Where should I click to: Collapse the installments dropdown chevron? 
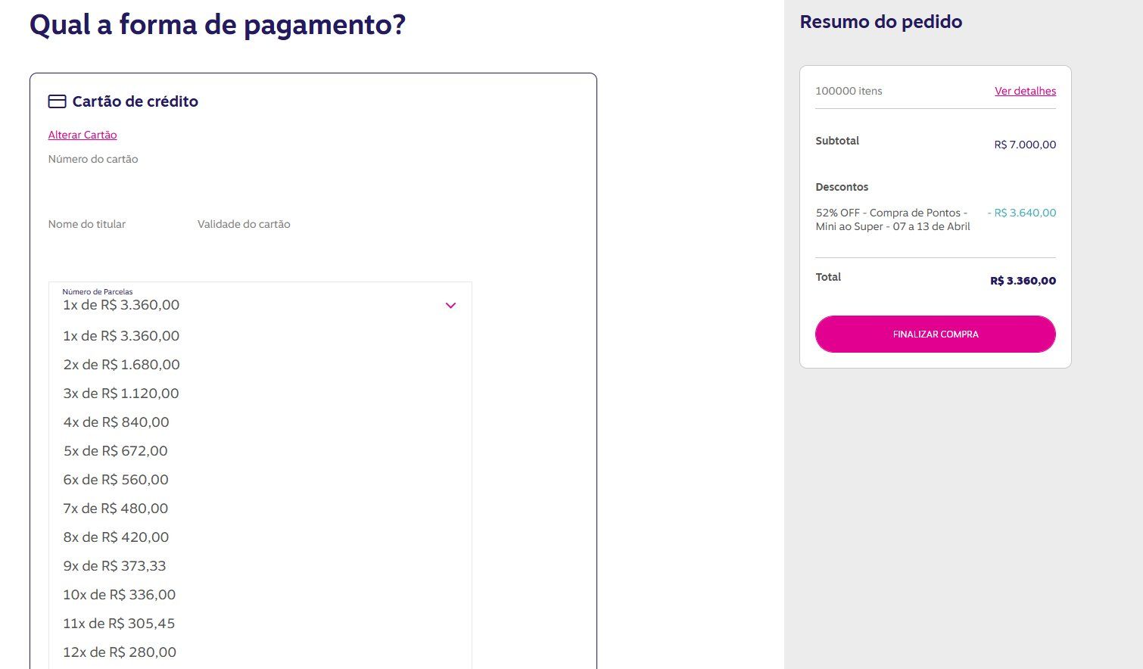450,306
